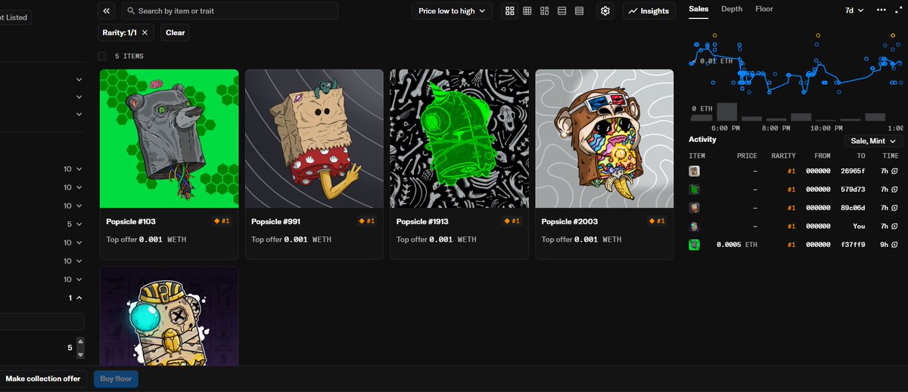Switch to the Depth chart tab

pos(732,9)
